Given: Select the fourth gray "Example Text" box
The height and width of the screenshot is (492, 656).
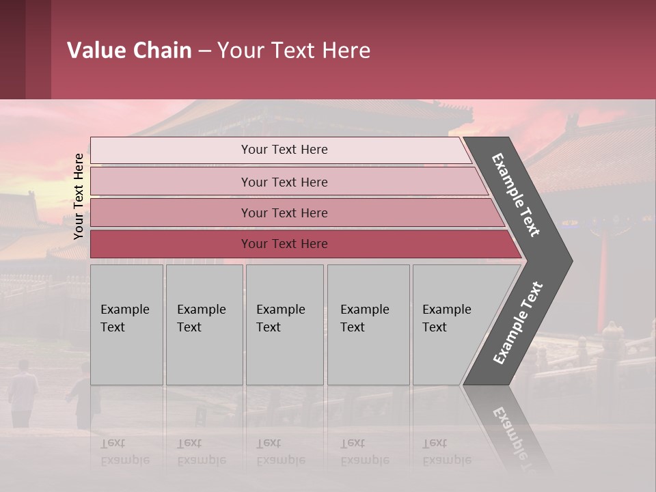Looking at the screenshot, I should (x=368, y=325).
